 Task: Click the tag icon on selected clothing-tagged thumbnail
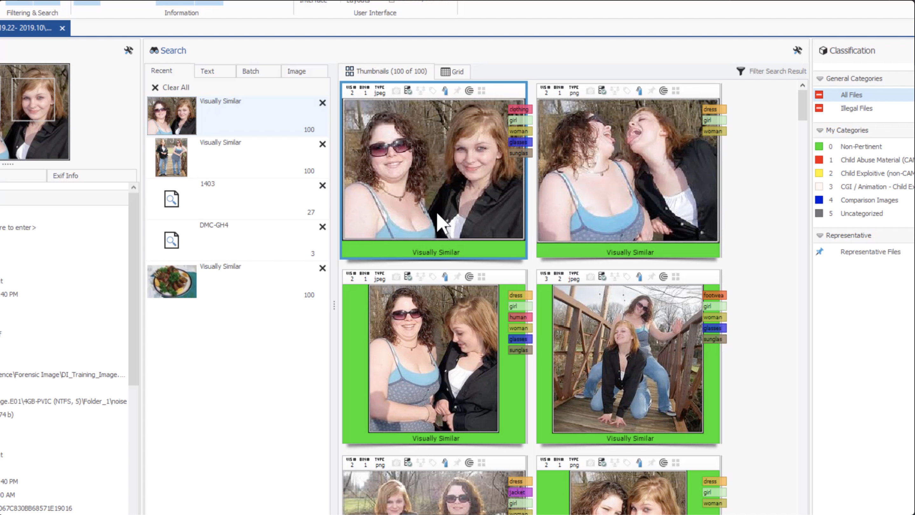pos(433,91)
